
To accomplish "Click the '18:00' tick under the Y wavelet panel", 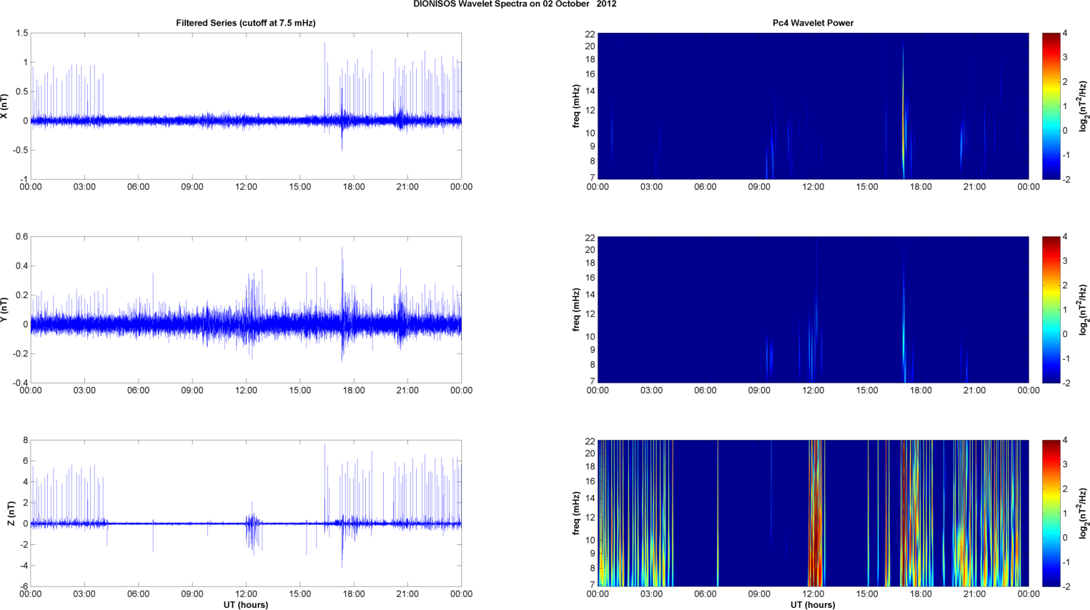I will click(x=921, y=391).
